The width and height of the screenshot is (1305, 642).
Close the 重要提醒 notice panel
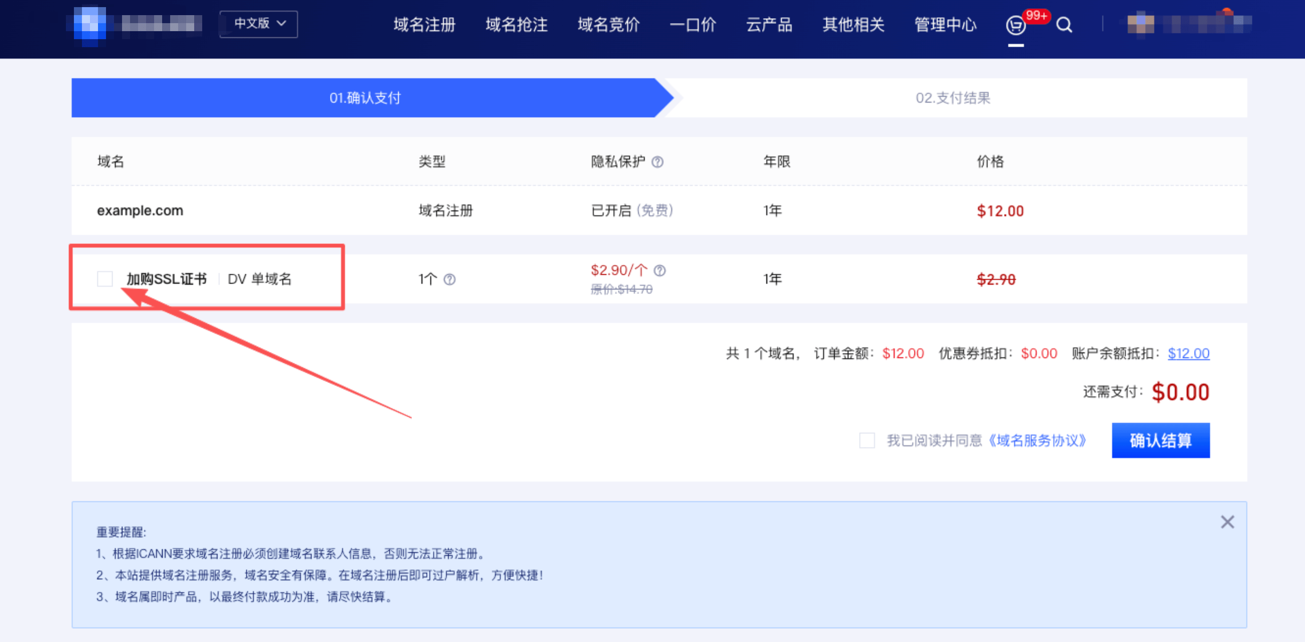point(1227,522)
